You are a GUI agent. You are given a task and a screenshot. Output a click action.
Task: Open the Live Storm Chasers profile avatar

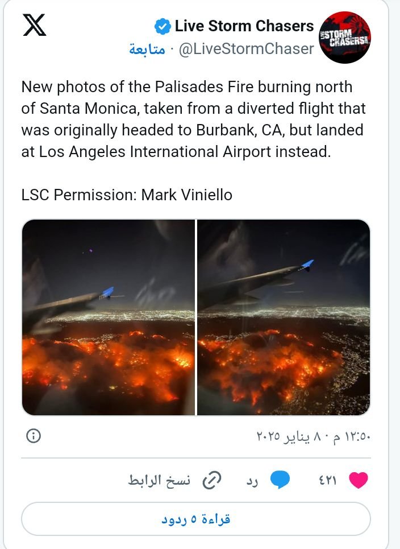coord(345,37)
